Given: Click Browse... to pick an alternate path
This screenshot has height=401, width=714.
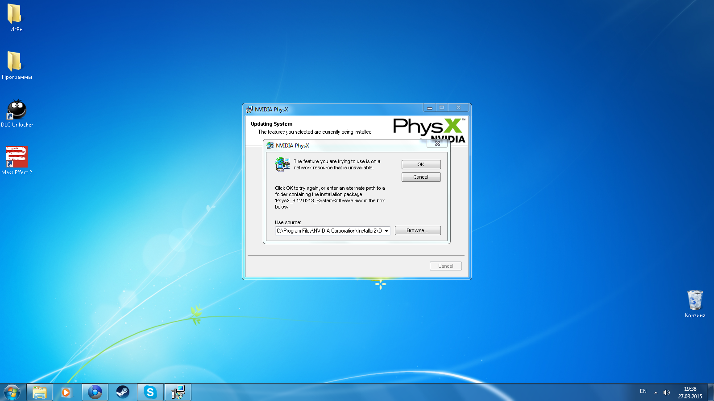Looking at the screenshot, I should coord(417,230).
